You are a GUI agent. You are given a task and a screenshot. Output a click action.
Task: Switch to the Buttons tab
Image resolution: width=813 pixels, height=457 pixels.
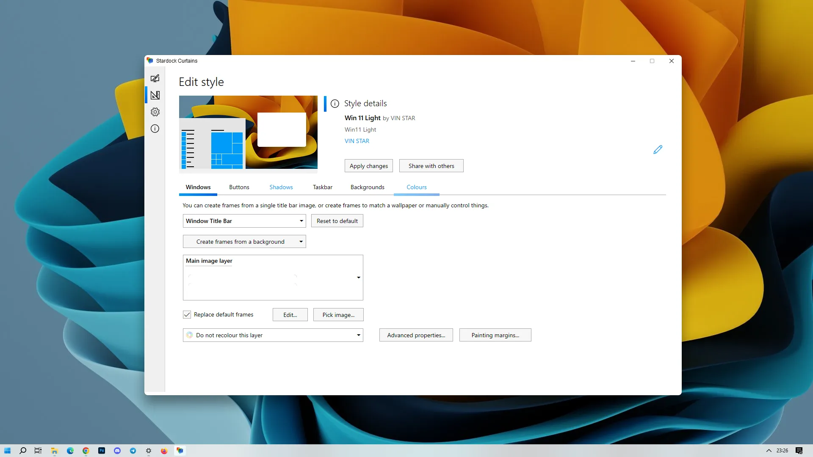point(239,187)
